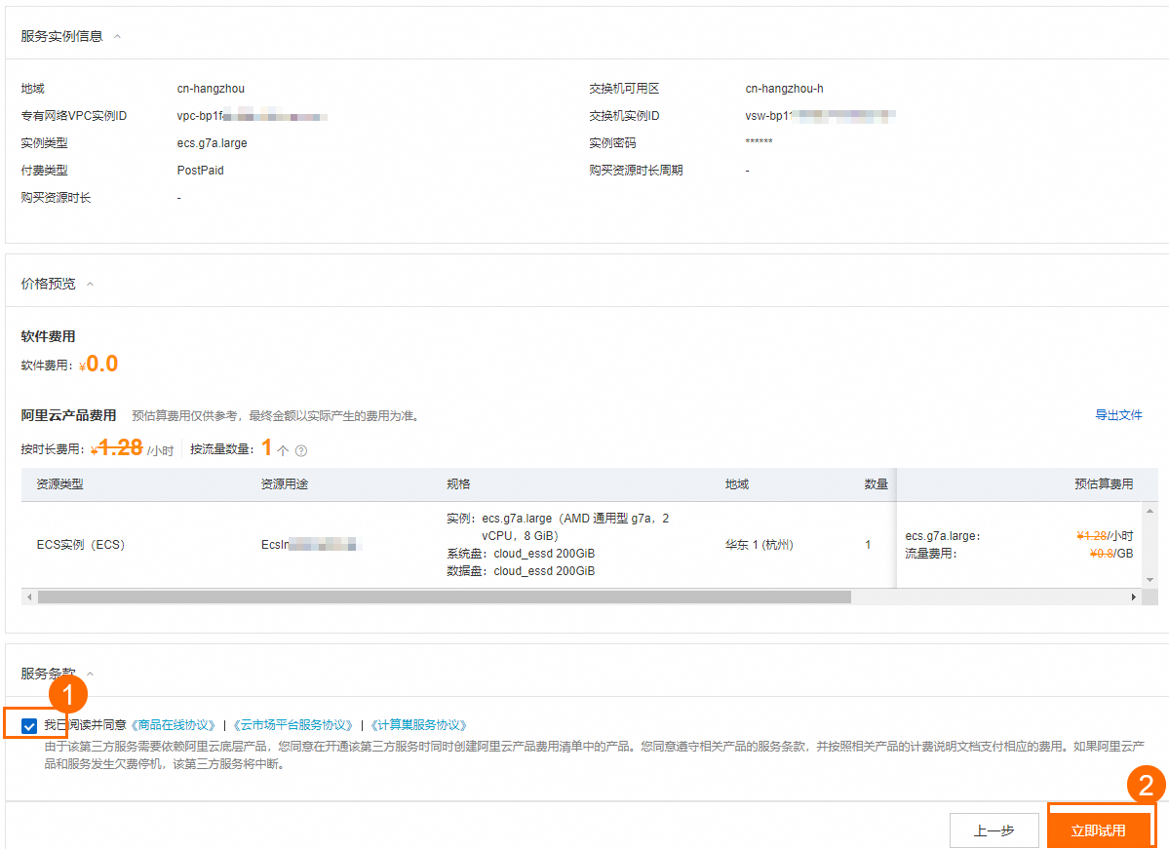Viewport: 1169px width, 849px height.
Task: Click the cn-hangzhou-h zone value
Action: [784, 89]
